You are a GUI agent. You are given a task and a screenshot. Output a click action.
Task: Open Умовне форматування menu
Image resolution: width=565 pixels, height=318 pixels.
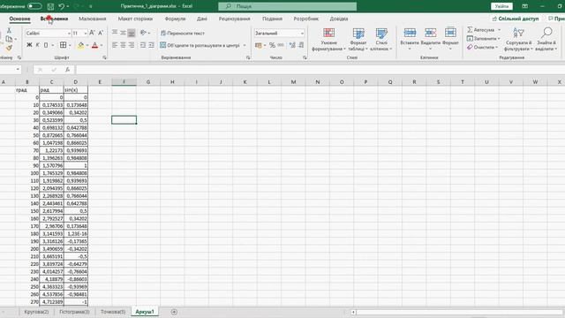328,39
